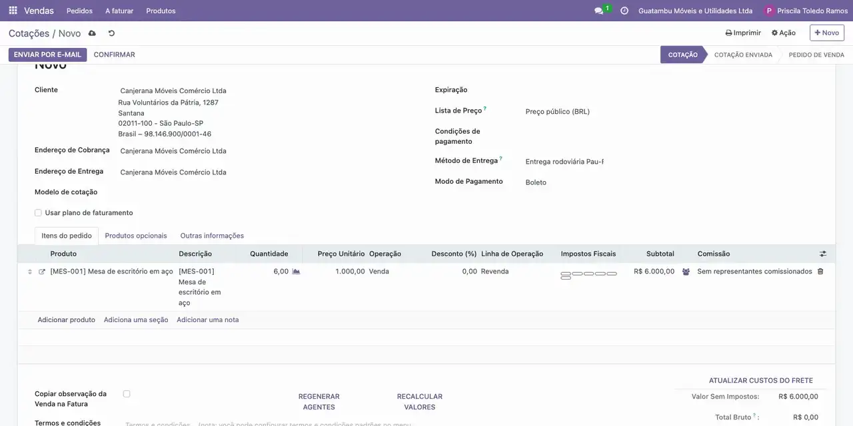Open the A faturar menu

[119, 11]
